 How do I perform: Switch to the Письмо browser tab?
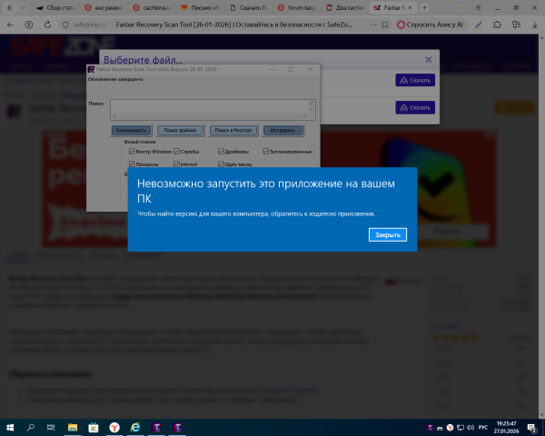(200, 7)
